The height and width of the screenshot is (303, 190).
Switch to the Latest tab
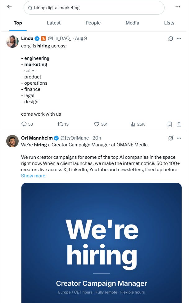(x=54, y=23)
